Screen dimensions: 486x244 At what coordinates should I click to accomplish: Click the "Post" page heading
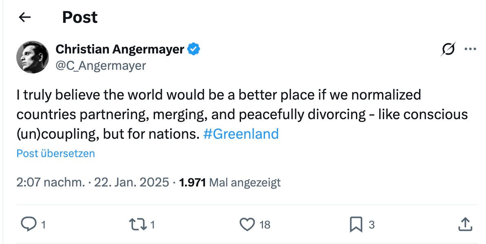click(80, 17)
